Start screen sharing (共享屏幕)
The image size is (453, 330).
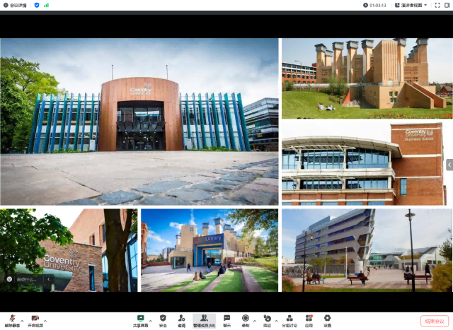click(x=140, y=320)
